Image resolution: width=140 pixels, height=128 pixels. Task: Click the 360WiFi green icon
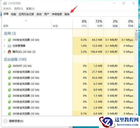(x=10, y=66)
